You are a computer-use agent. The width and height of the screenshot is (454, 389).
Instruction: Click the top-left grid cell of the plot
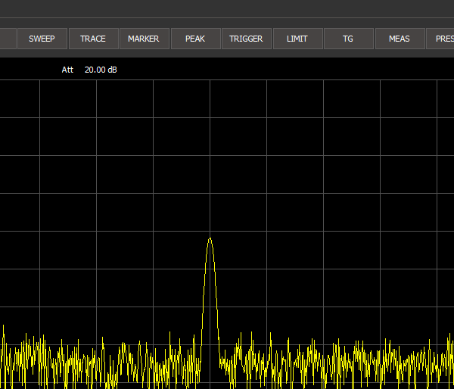20,98
